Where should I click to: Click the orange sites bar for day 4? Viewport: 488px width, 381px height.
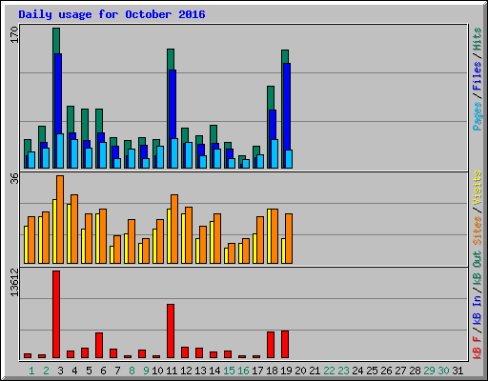coord(74,229)
